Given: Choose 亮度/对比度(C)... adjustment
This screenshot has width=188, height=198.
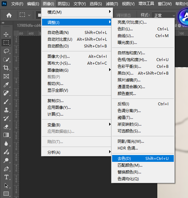Looking at the screenshot, I should [x=143, y=22].
